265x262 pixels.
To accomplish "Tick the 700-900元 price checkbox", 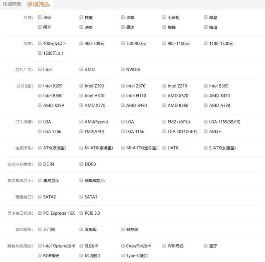I will pos(123,44).
